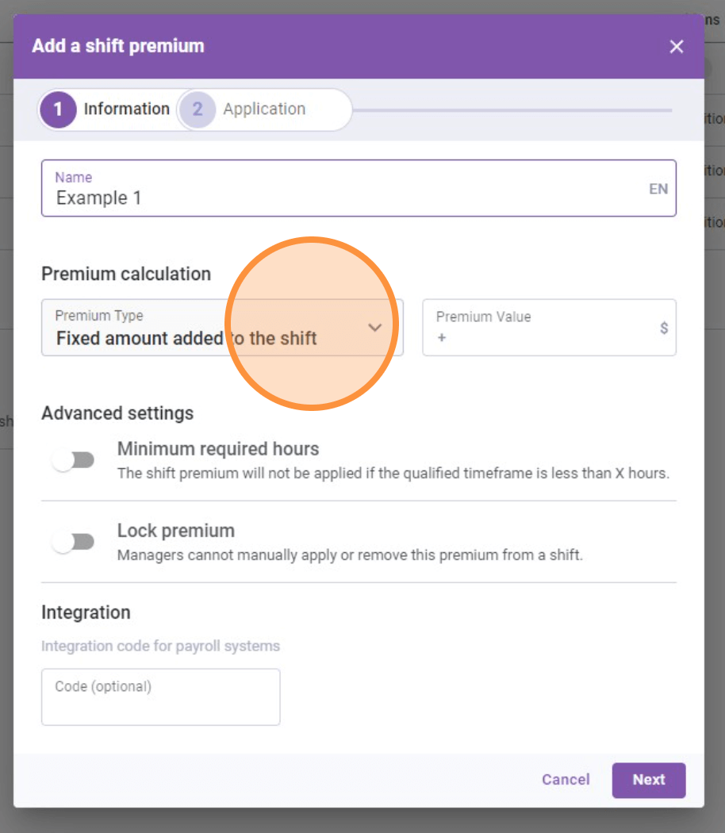
Task: Click the Premium Type dropdown chevron arrow
Action: click(374, 327)
